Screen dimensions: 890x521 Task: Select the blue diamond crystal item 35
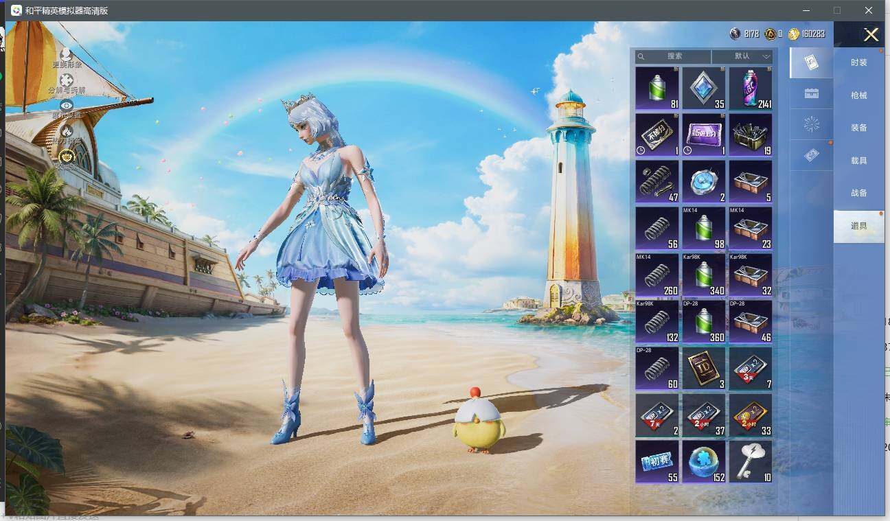704,89
